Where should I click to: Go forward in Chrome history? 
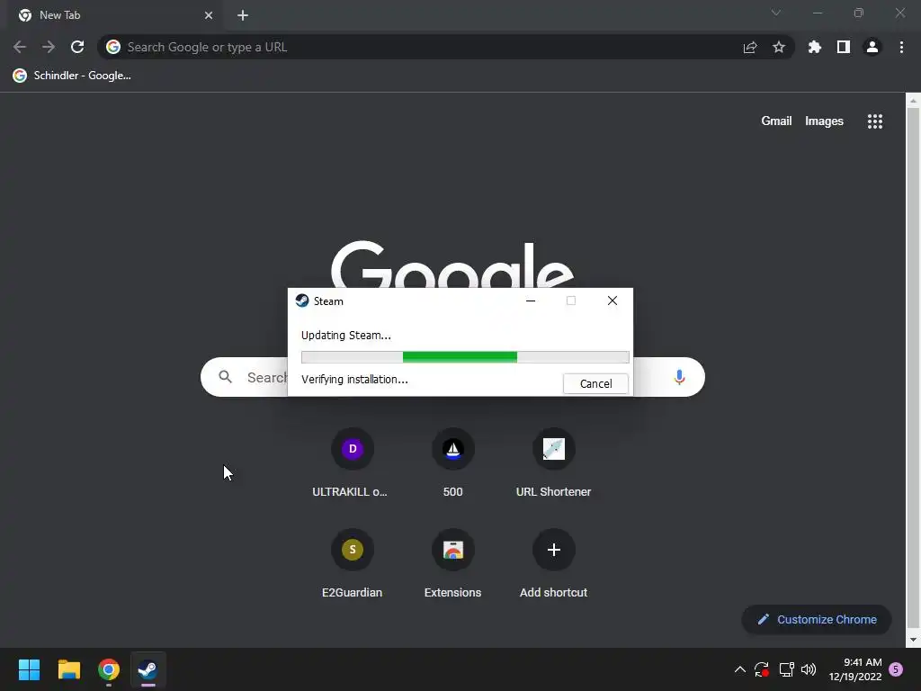49,47
